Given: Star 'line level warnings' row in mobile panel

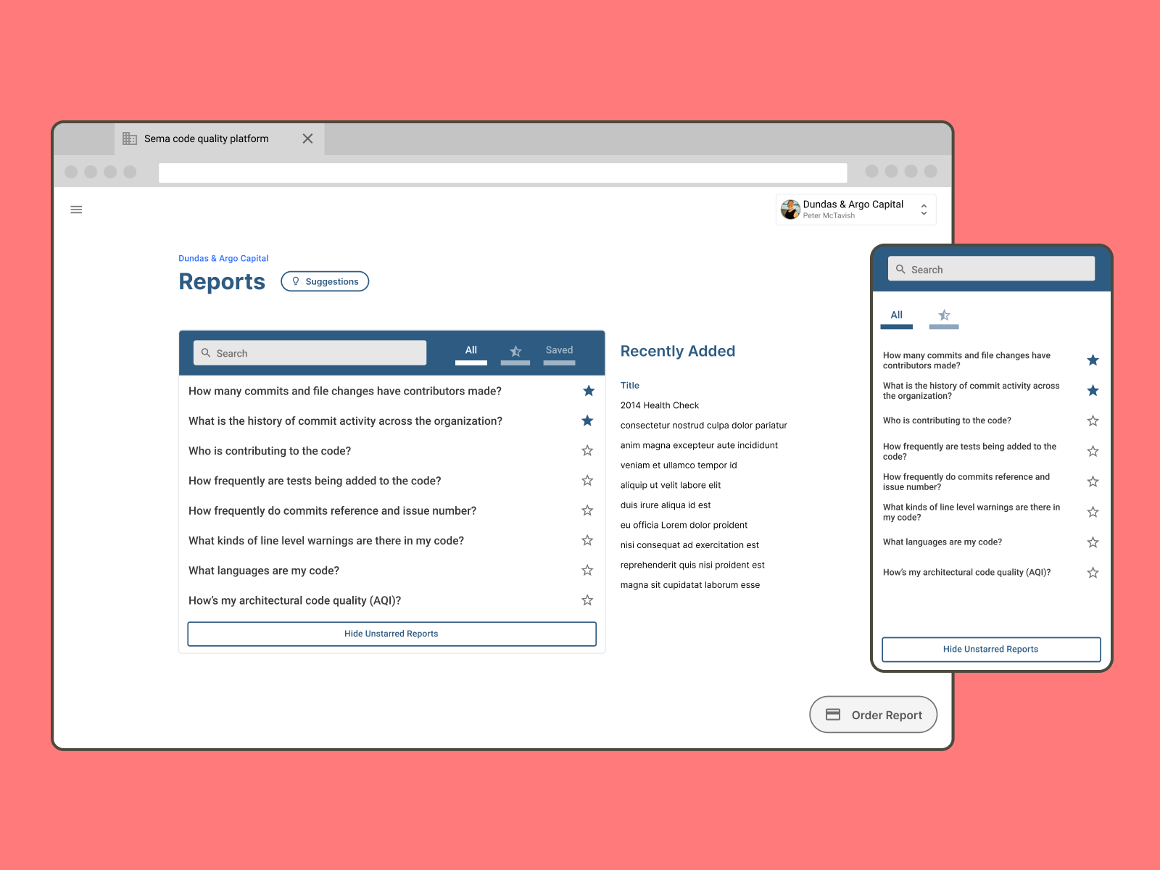Looking at the screenshot, I should click(x=1093, y=512).
